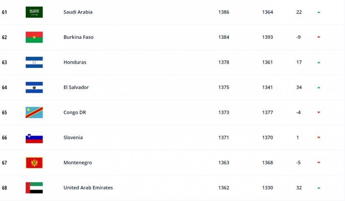Viewport: 345px width, 201px height.
Task: Click rank number 64 in the table
Action: click(x=5, y=87)
